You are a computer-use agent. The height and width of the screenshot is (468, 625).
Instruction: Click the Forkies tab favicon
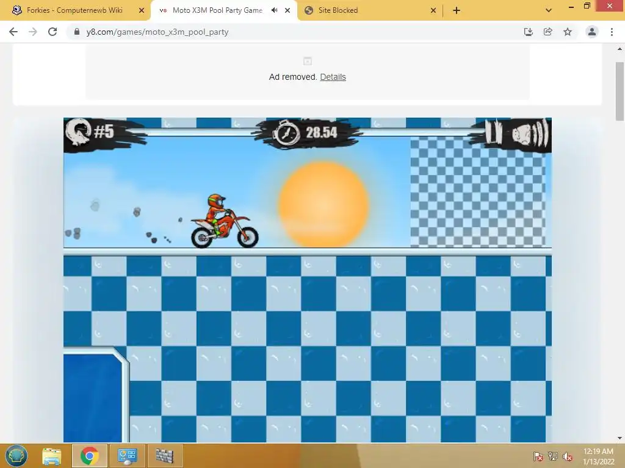click(x=16, y=10)
